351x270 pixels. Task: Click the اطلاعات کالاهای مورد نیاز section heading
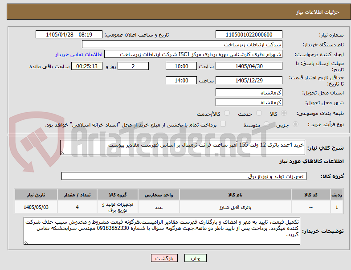[x=311, y=161]
